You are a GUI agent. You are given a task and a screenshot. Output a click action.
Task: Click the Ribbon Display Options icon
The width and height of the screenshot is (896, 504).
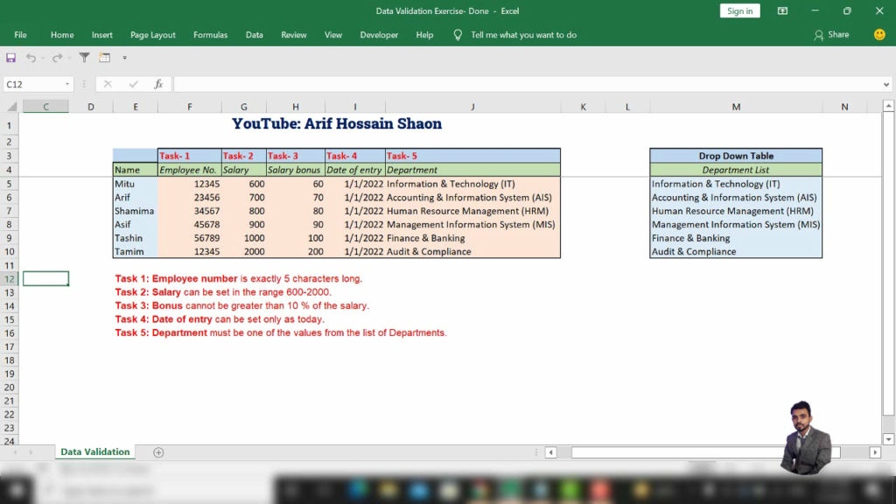tap(782, 10)
